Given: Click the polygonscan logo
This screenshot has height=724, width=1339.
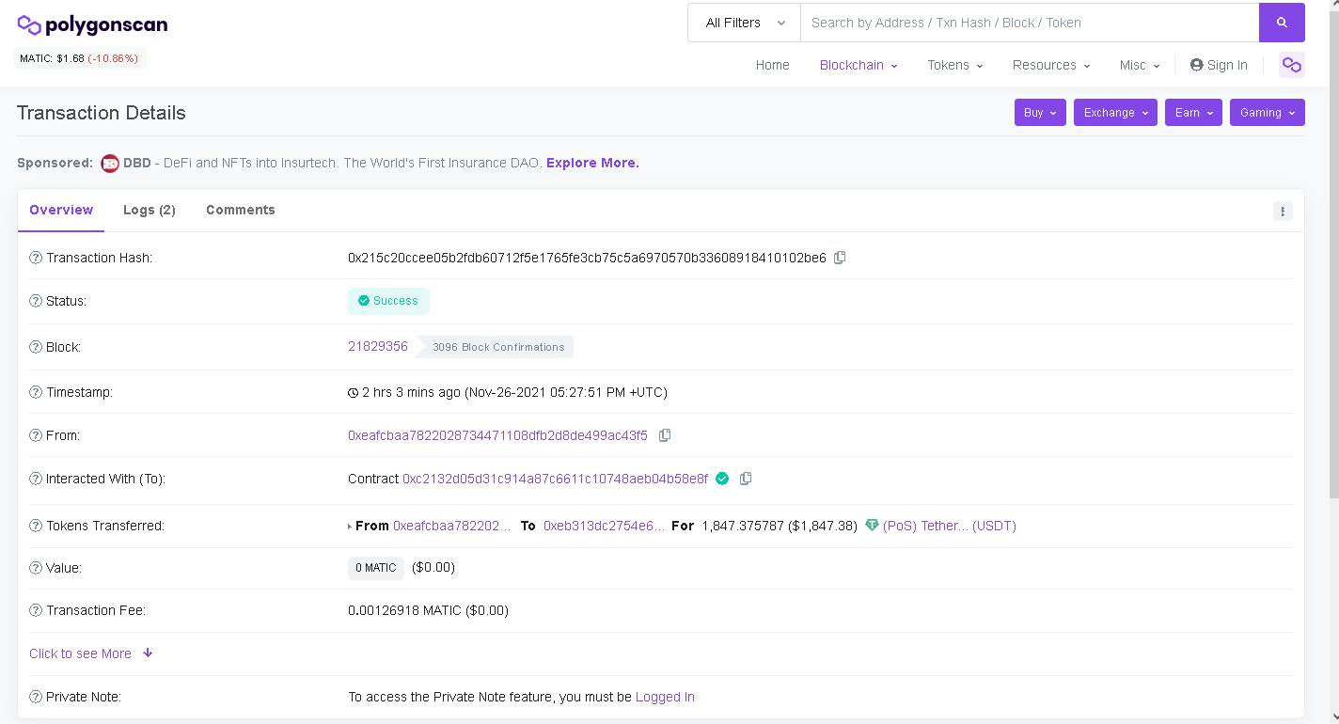Looking at the screenshot, I should coord(91,24).
